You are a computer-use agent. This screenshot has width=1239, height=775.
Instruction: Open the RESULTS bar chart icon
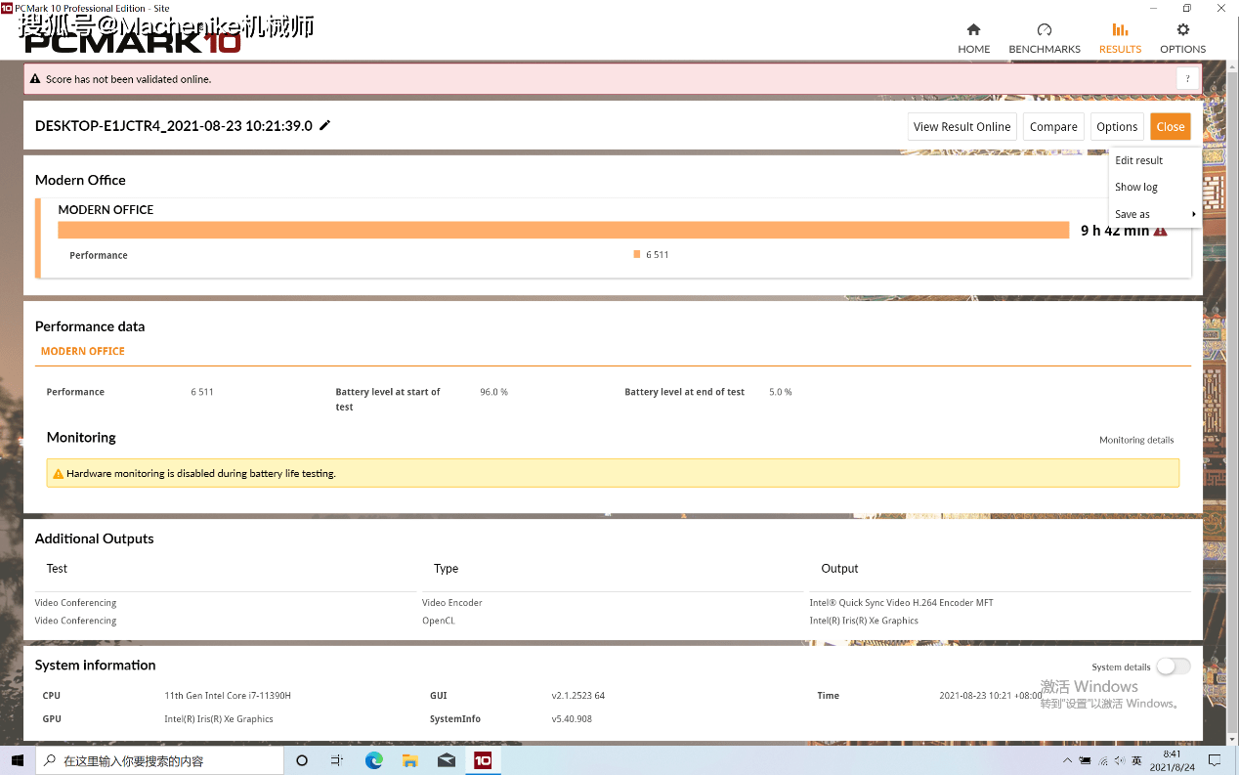[x=1120, y=30]
